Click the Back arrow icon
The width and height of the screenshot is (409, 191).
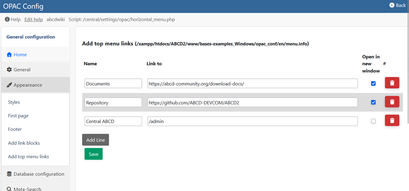(392, 5)
